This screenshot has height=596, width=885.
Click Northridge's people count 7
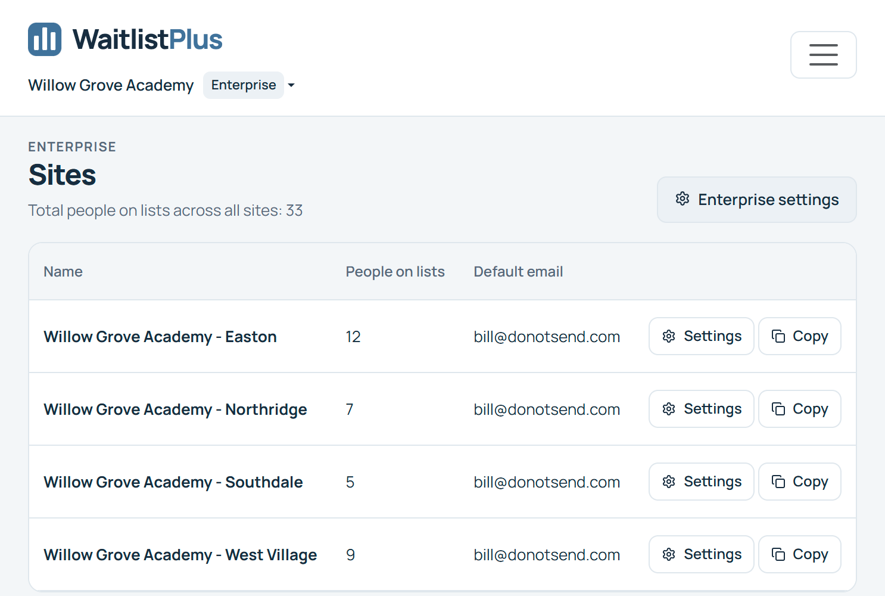(350, 409)
